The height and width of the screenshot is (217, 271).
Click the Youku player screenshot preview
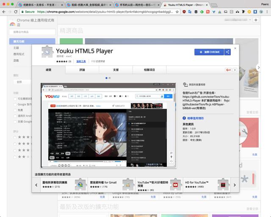click(108, 125)
